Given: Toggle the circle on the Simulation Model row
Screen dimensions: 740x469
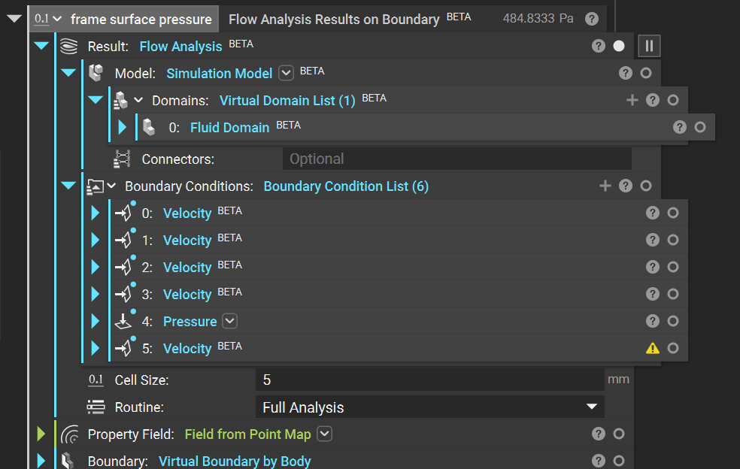Looking at the screenshot, I should tap(646, 73).
